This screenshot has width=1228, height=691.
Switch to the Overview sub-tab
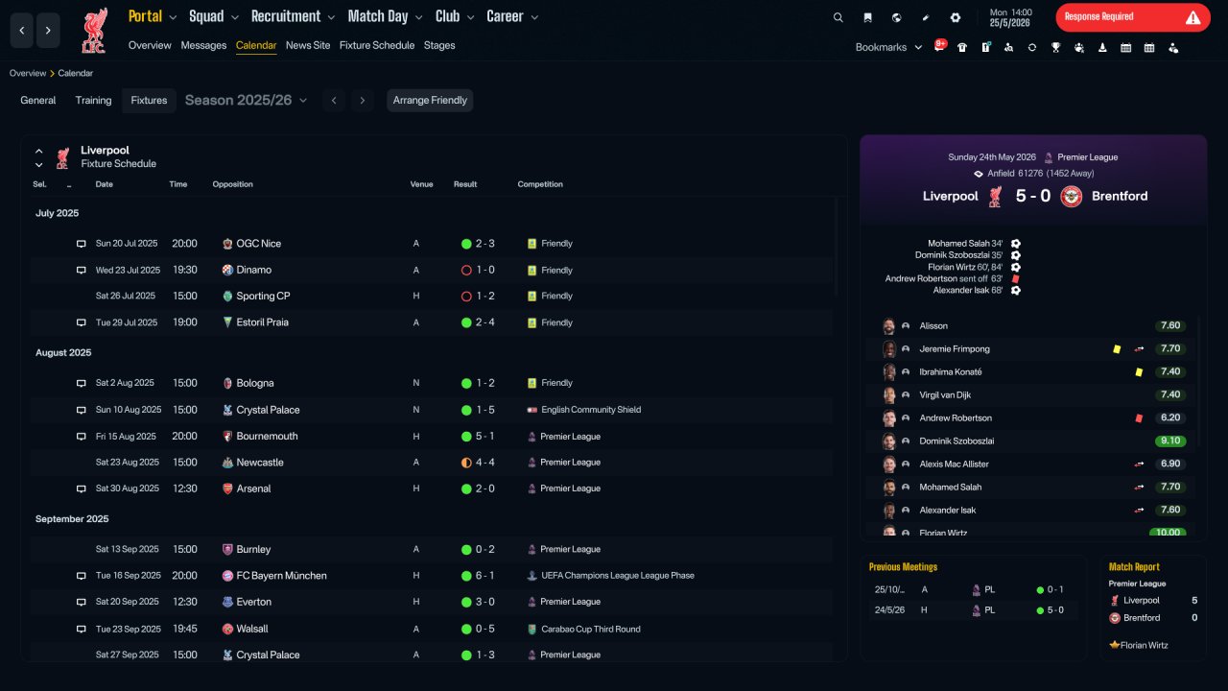click(x=150, y=45)
